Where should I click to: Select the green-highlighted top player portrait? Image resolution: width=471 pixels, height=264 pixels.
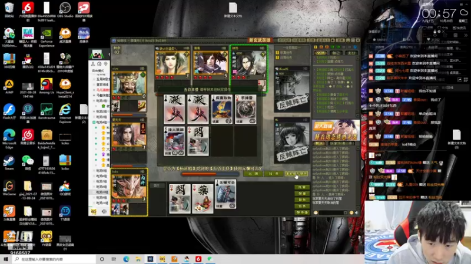[248, 64]
